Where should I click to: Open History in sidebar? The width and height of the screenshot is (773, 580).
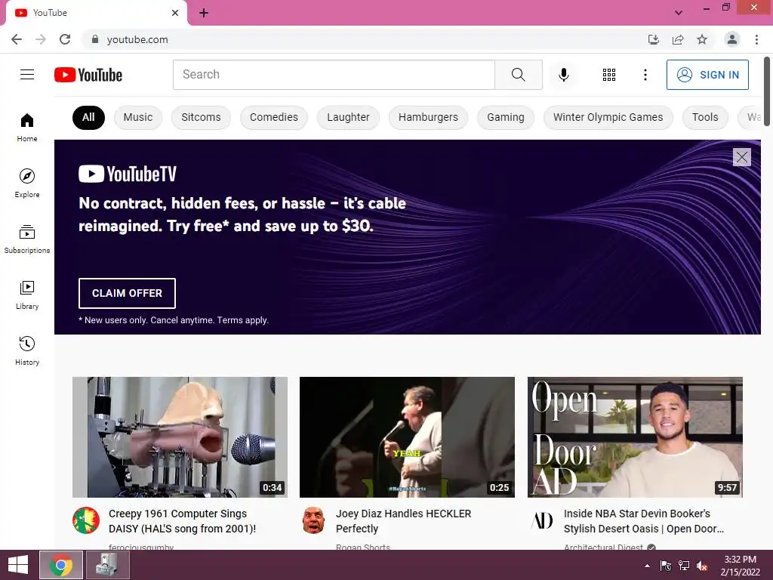27,350
